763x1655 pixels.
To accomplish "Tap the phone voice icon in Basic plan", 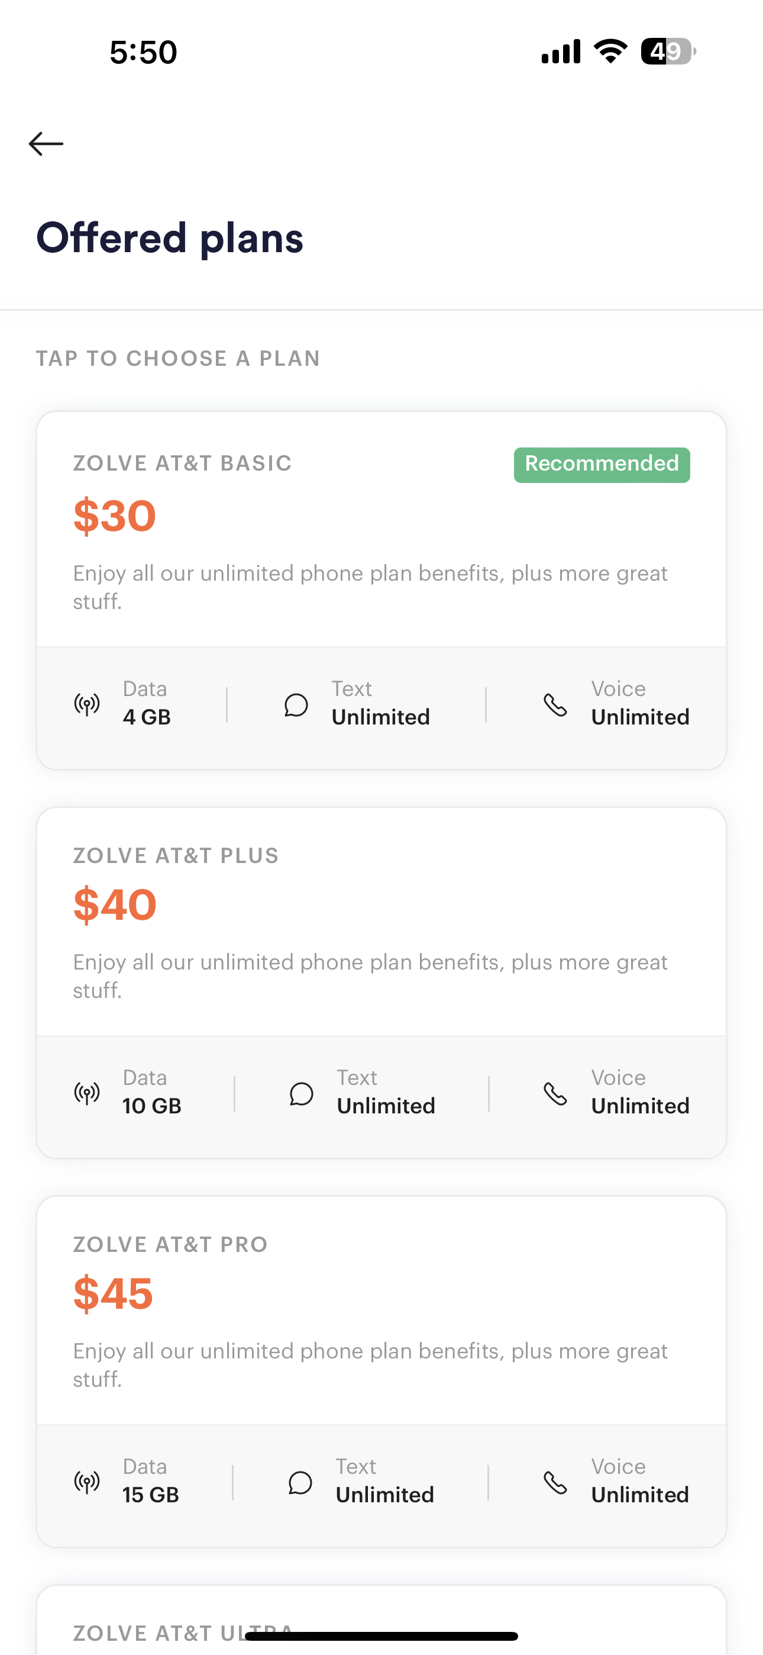I will (555, 705).
